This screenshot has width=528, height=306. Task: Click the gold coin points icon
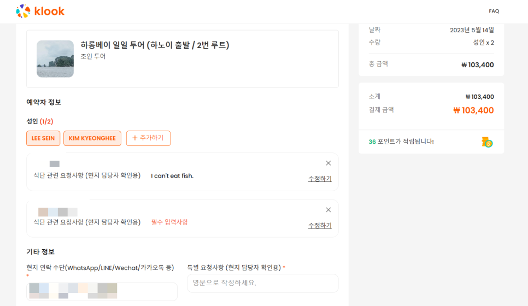(487, 143)
